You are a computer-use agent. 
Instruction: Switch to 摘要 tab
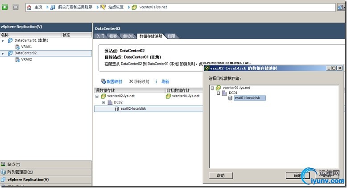click(x=113, y=36)
